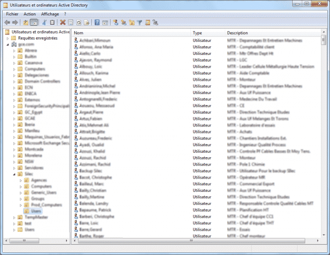Toggle the action pane icon next to Help

(105, 23)
